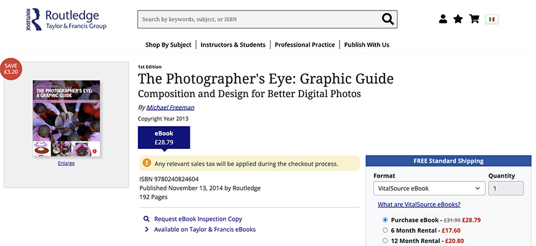This screenshot has height=246, width=536.
Task: Click the 192 Pages text
Action: 153,197
